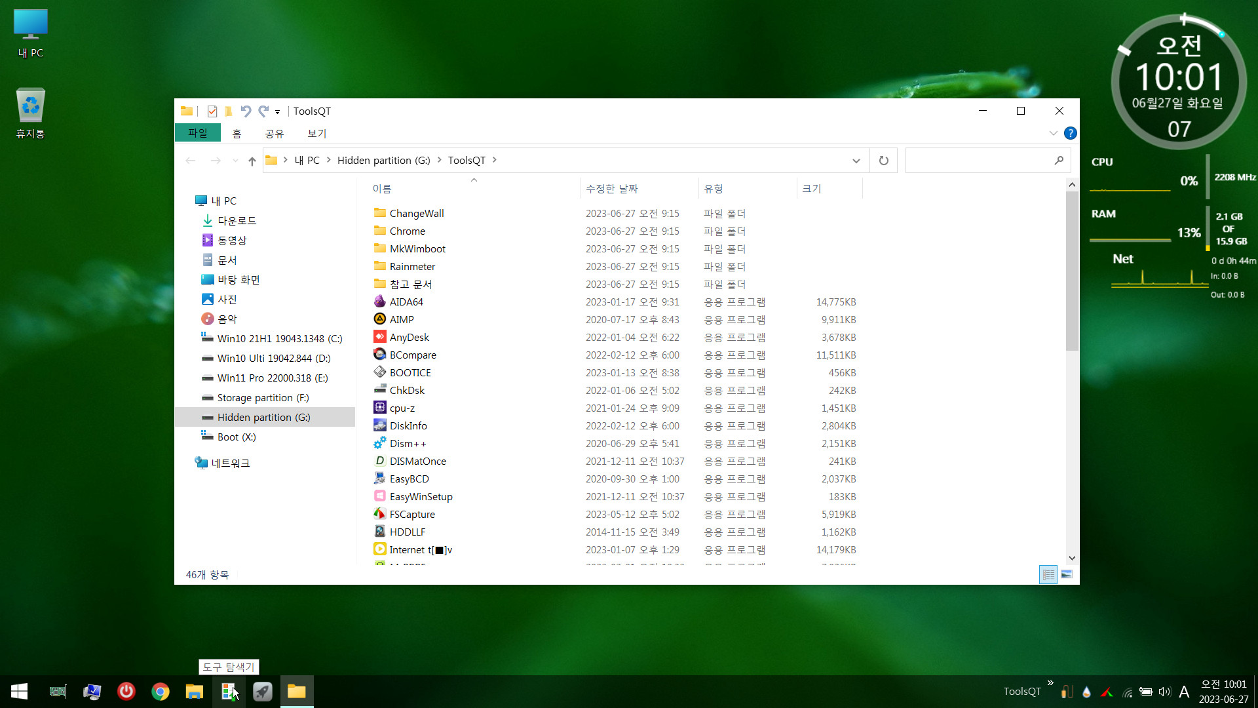Click the ChkDsk file icon
This screenshot has width=1258, height=708.
tap(379, 390)
